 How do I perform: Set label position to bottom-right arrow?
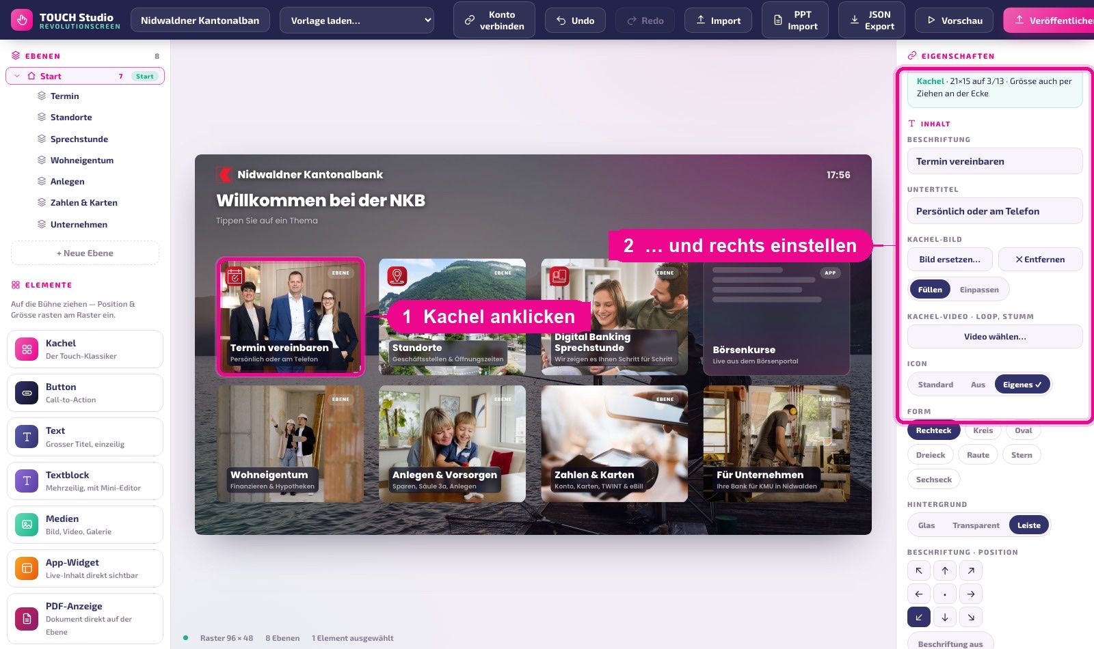coord(971,617)
